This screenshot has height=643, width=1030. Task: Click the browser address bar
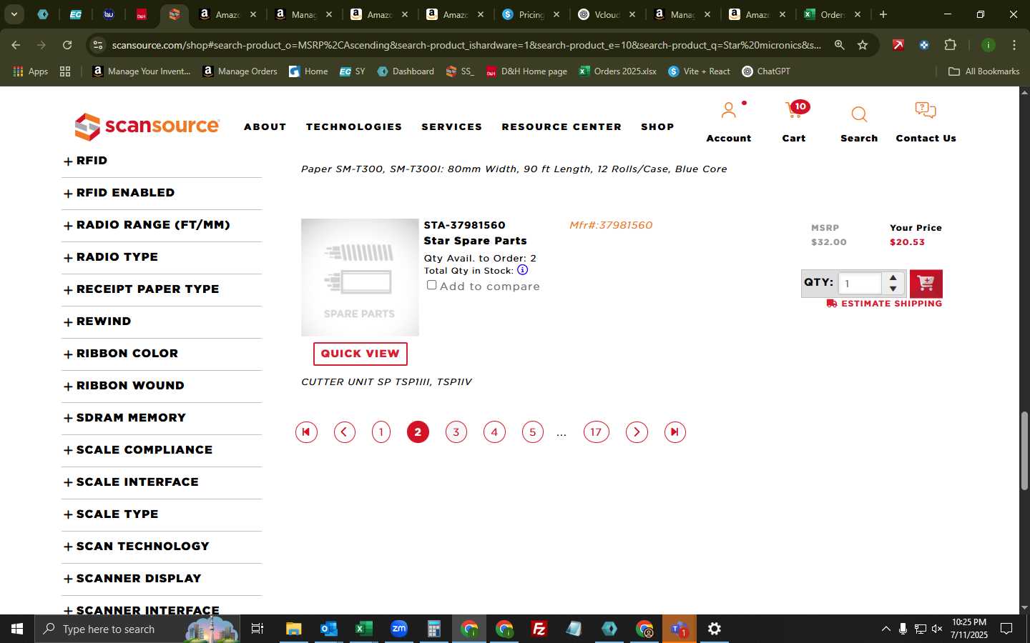click(466, 45)
